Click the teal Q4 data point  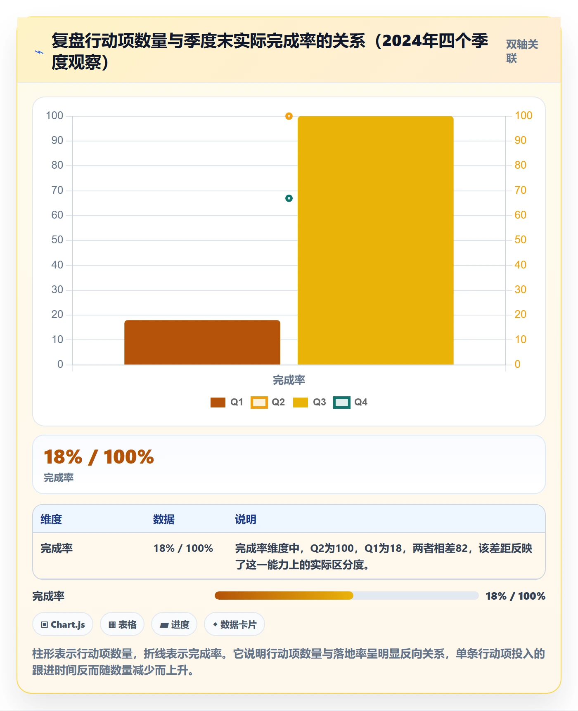point(289,198)
